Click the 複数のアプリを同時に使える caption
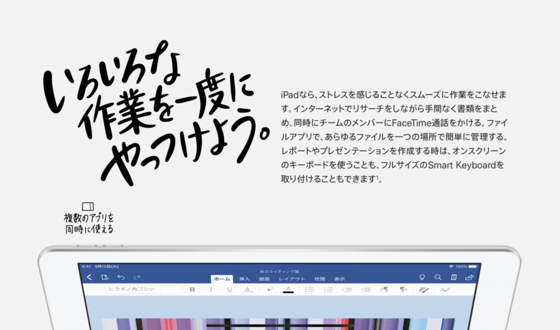Image resolution: width=560 pixels, height=330 pixels. (89, 223)
